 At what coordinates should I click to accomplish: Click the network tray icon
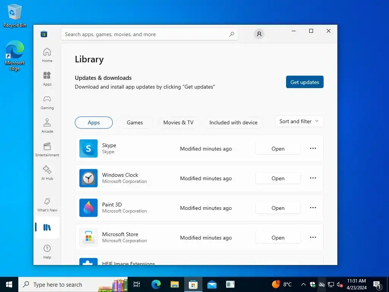(331, 284)
